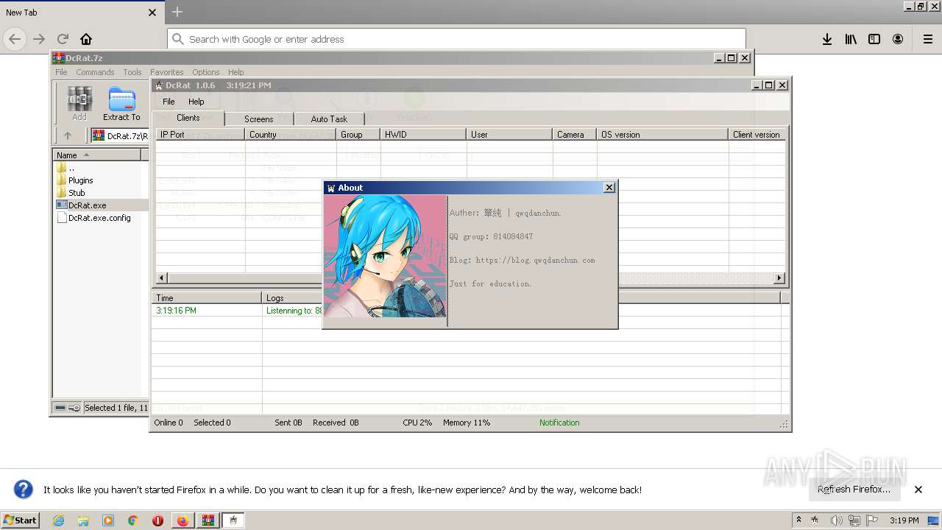Viewport: 942px width, 530px height.
Task: Switch to the Screens tab in DcRat
Action: pyautogui.click(x=259, y=119)
